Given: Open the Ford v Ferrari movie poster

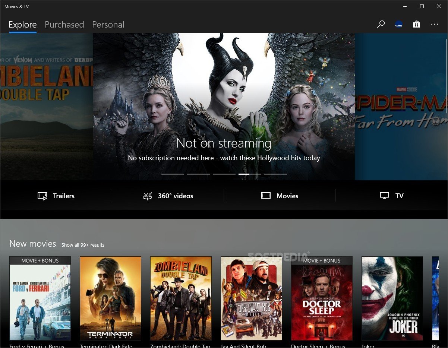Looking at the screenshot, I should pos(40,298).
